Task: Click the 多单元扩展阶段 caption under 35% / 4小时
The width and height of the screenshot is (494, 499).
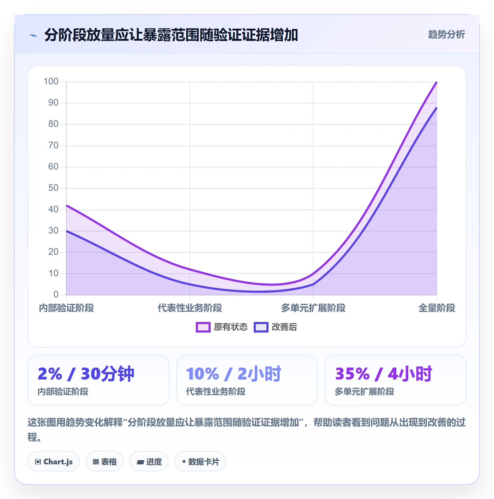Action: coord(364,392)
